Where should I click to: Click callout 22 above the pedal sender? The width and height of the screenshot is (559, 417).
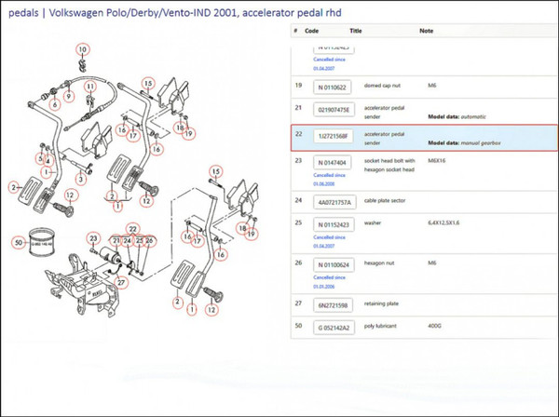click(133, 229)
